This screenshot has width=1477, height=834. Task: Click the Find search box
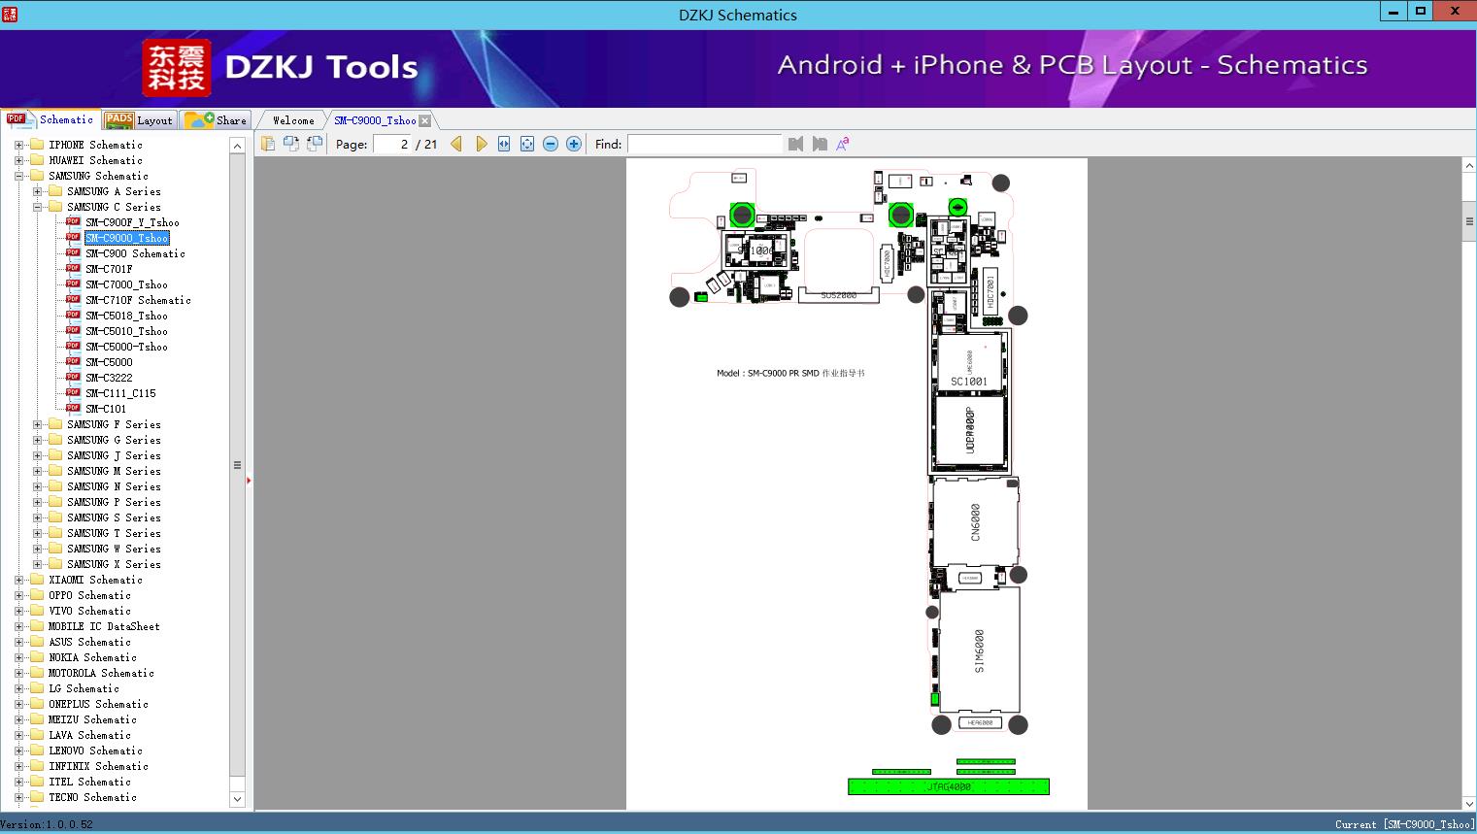704,144
